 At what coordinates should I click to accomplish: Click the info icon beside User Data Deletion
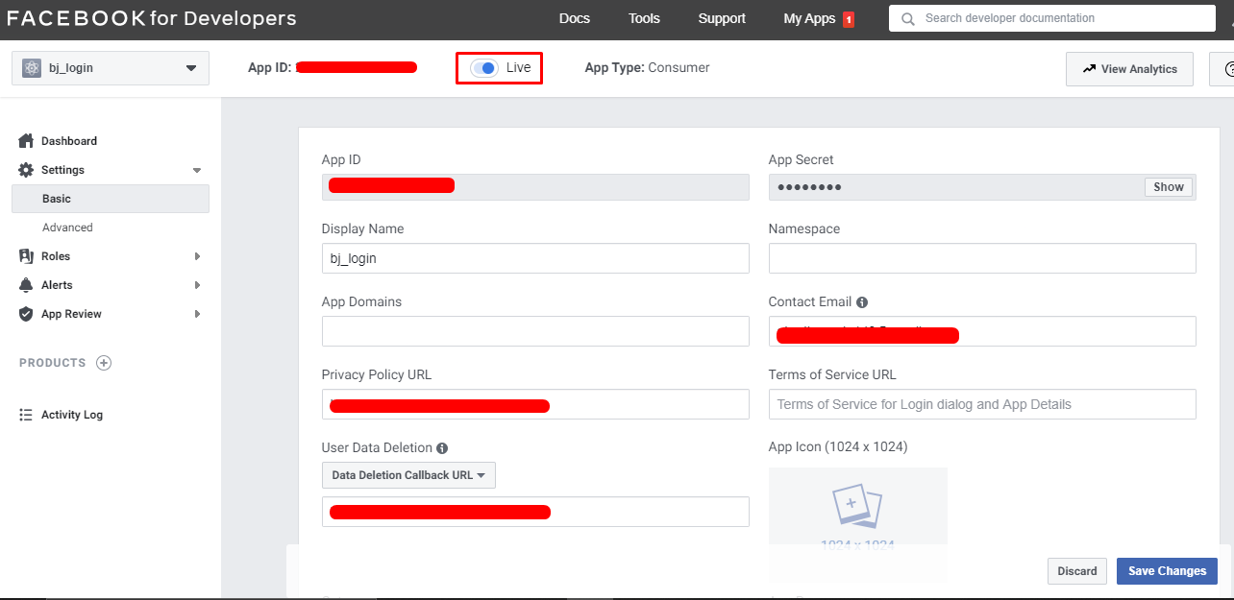coord(441,447)
